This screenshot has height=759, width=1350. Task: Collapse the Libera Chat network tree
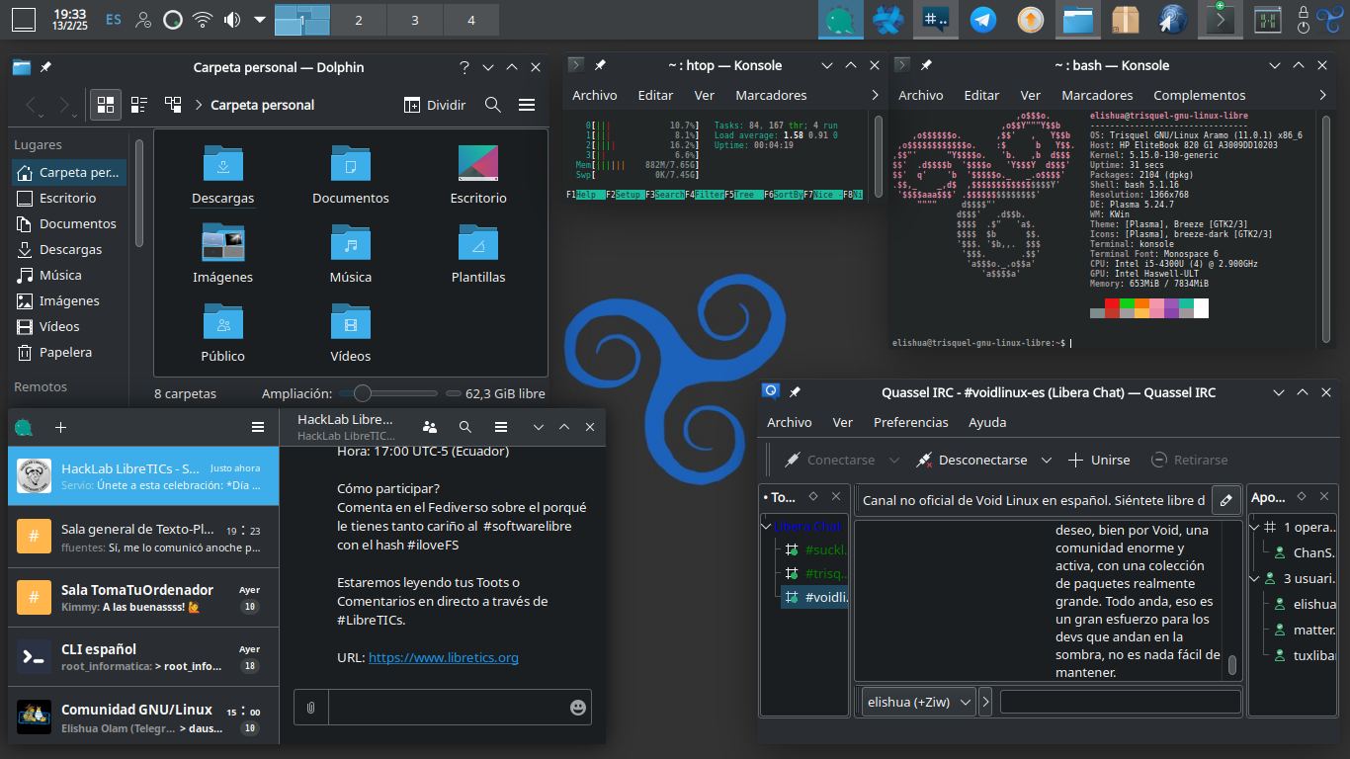point(766,527)
